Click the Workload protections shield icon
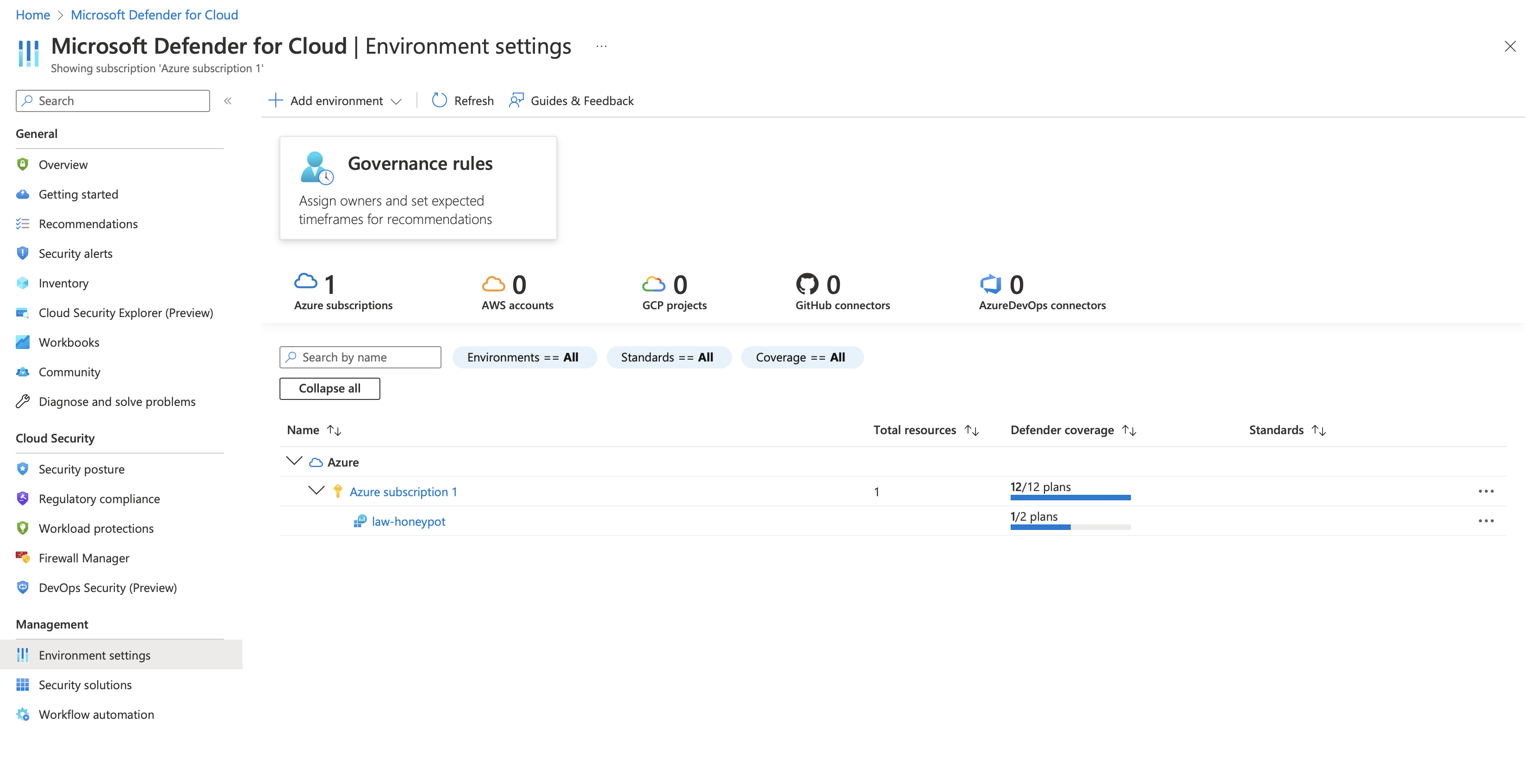 tap(23, 528)
